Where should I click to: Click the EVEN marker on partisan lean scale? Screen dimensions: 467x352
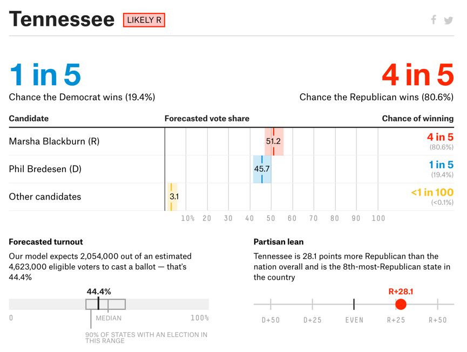click(354, 305)
